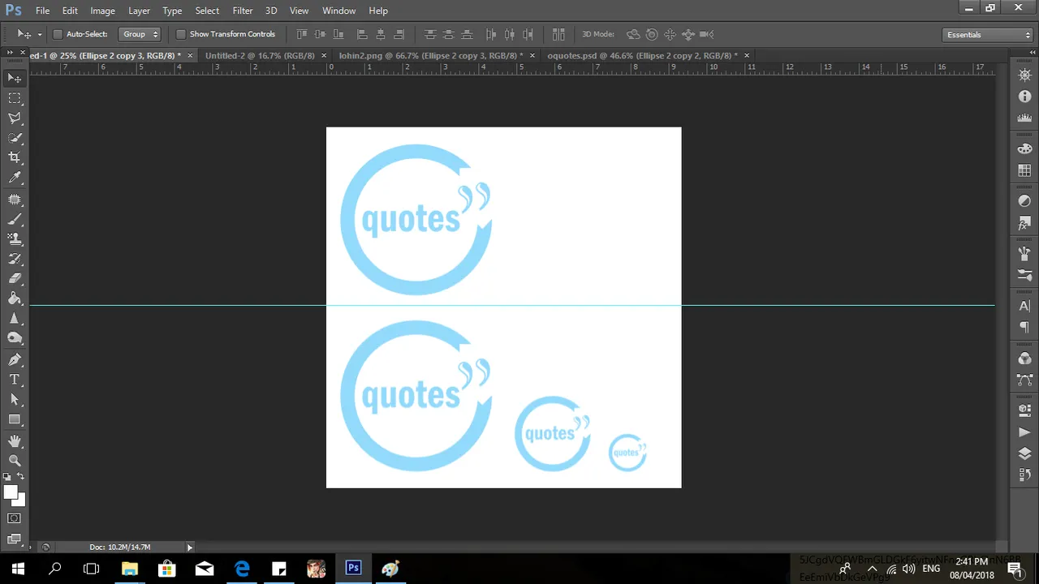This screenshot has width=1039, height=584.
Task: Select the Hand tool
Action: (x=15, y=440)
